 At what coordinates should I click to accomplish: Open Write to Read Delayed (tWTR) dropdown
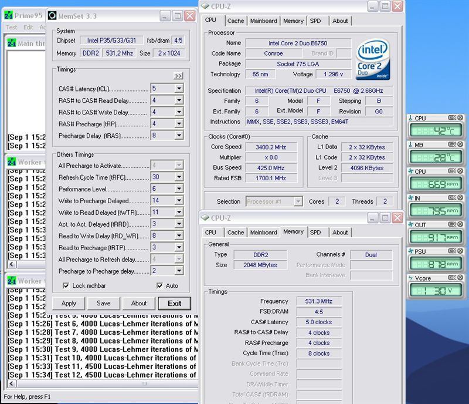[x=179, y=212]
